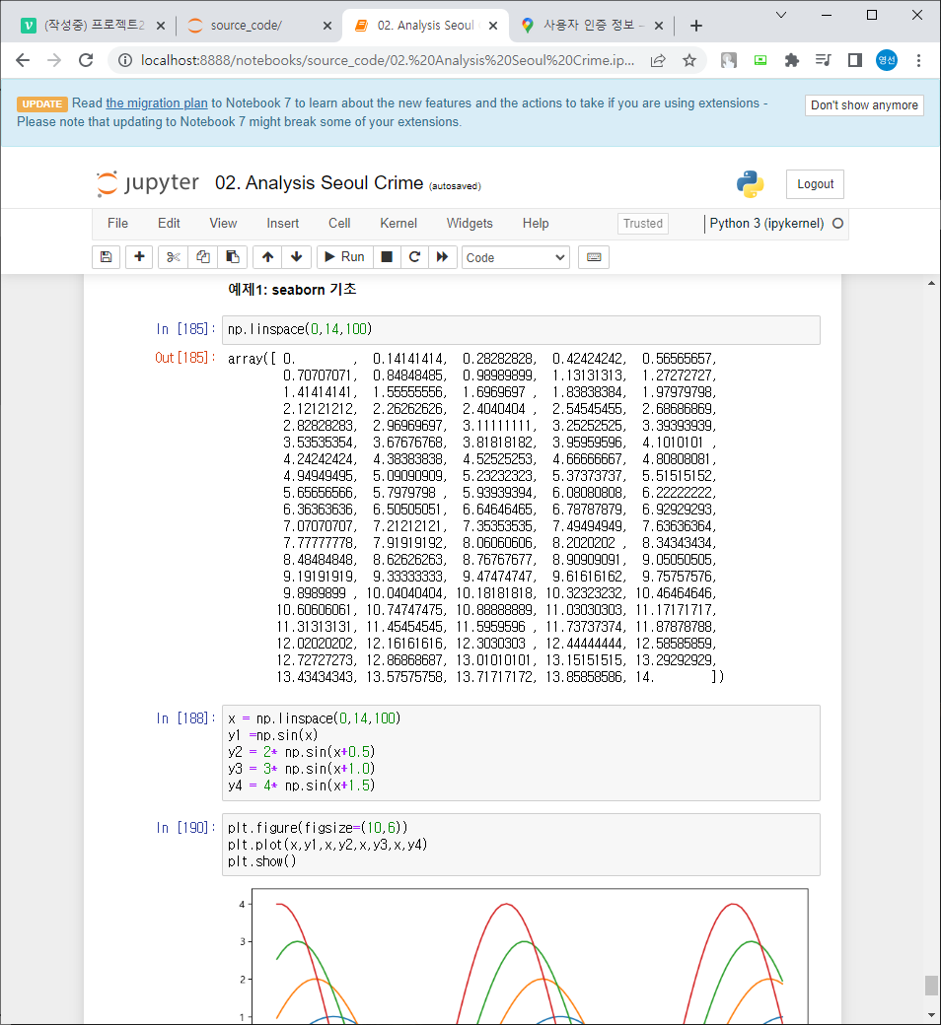This screenshot has height=1025, width=941.
Task: Click the Jupyter logo
Action: click(x=147, y=183)
